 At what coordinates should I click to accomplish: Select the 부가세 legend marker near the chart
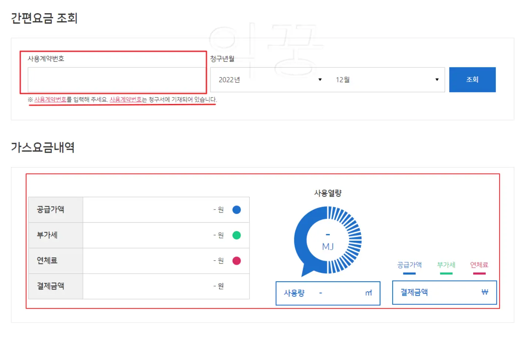[445, 273]
